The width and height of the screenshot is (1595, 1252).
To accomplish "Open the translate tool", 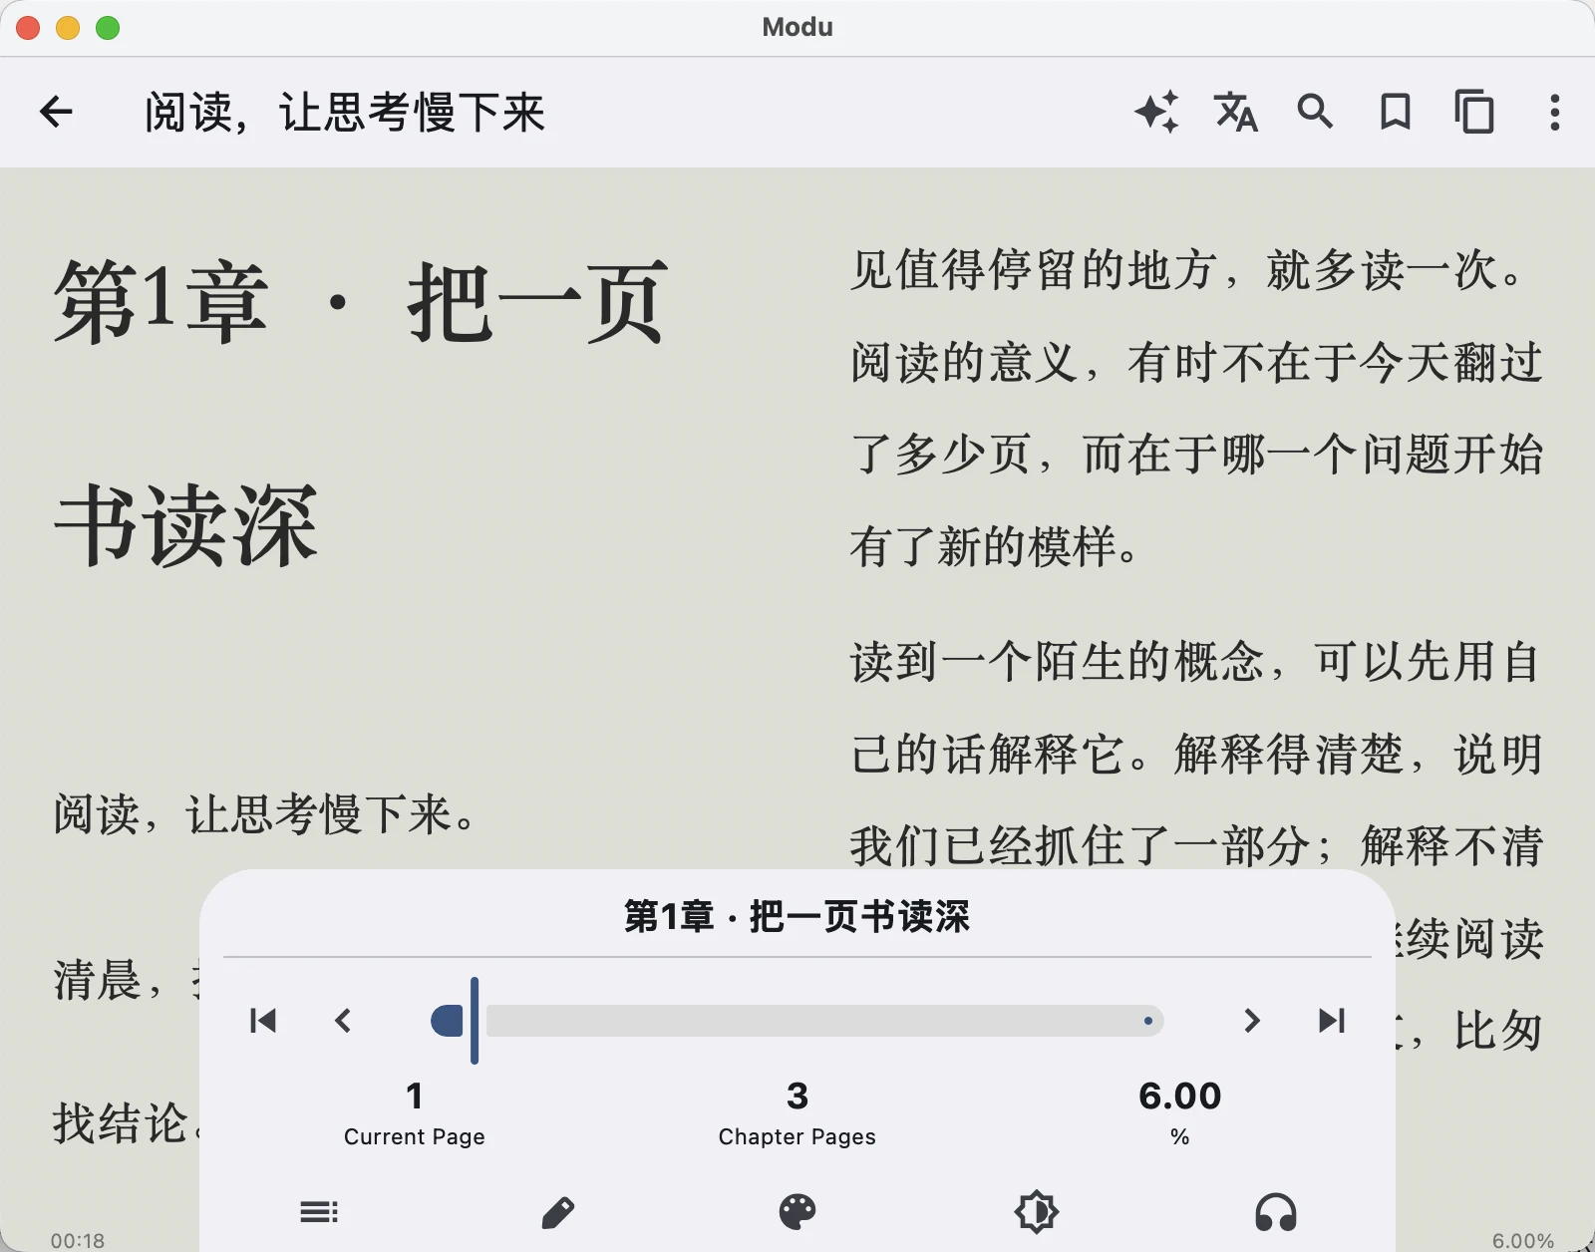I will point(1236,112).
